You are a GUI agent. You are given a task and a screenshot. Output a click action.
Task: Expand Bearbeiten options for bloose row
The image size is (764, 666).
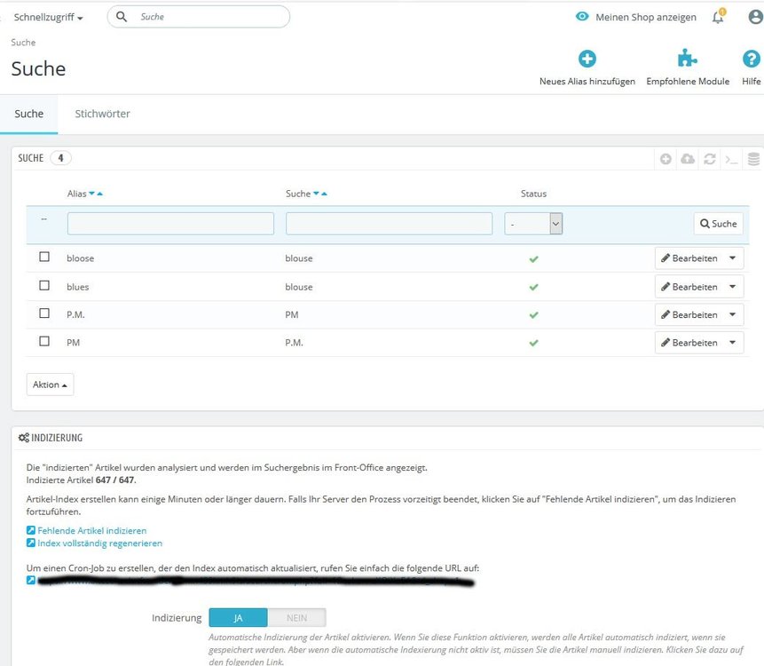(732, 258)
